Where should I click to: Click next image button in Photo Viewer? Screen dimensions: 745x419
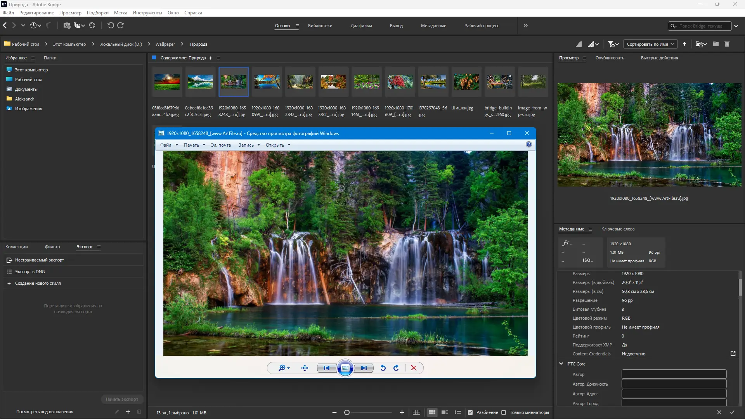click(364, 368)
